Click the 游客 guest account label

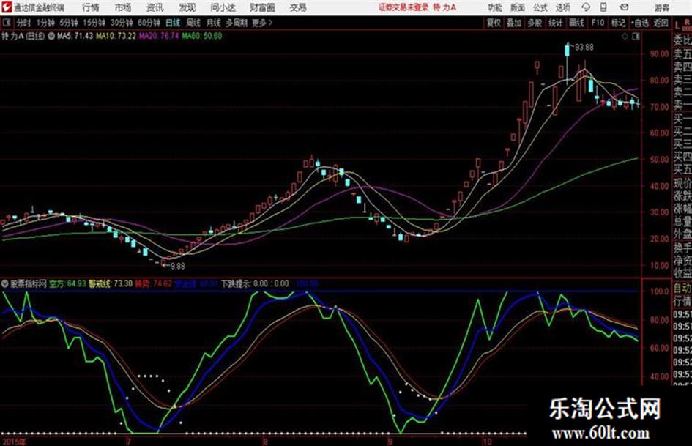[x=661, y=7]
